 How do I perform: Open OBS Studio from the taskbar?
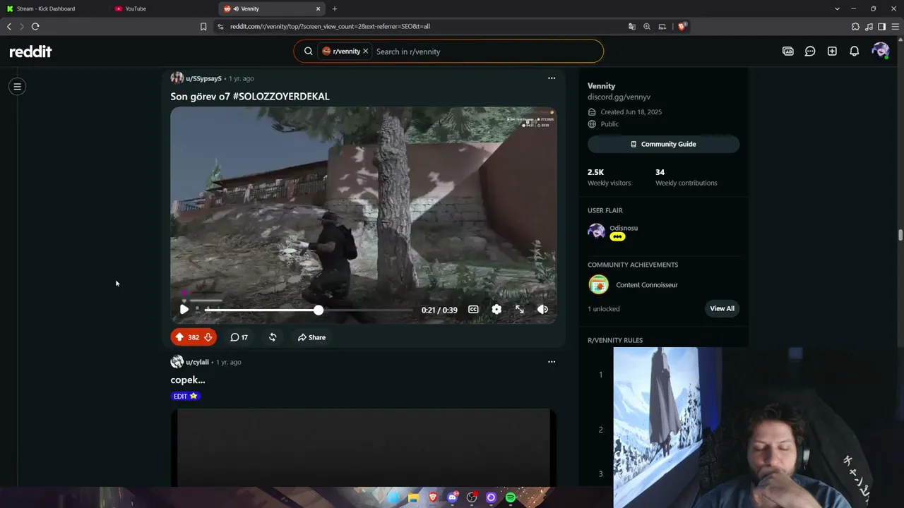[472, 497]
